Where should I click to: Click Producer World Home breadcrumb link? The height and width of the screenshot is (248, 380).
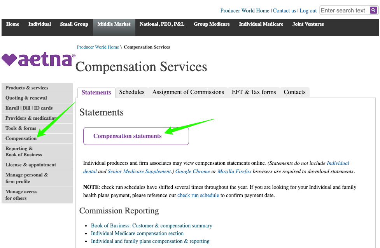point(98,47)
